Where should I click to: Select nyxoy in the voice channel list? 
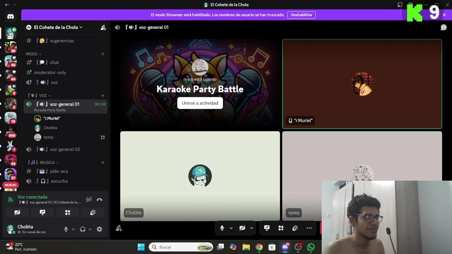48,137
